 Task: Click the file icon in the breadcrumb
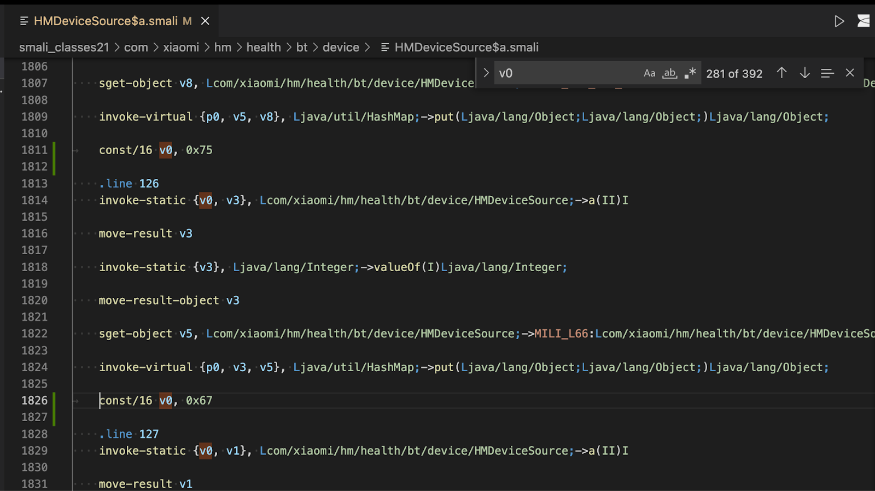[385, 48]
